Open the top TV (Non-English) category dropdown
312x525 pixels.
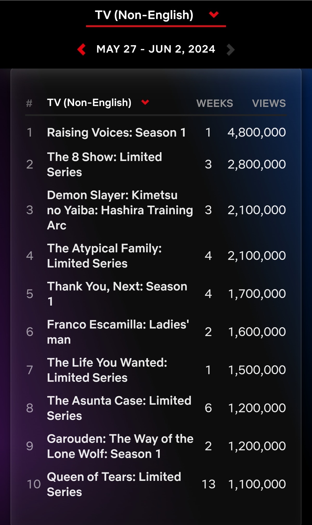(x=156, y=15)
